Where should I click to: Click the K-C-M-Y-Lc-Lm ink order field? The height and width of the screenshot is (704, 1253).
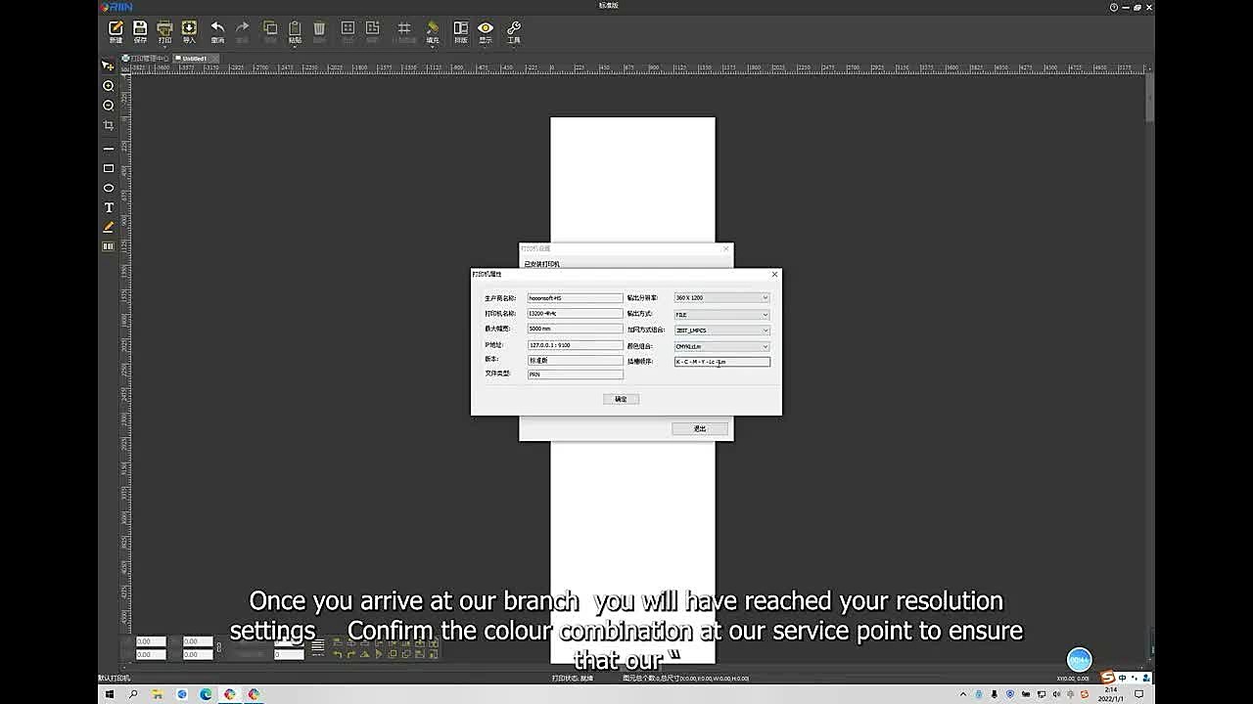click(x=721, y=362)
